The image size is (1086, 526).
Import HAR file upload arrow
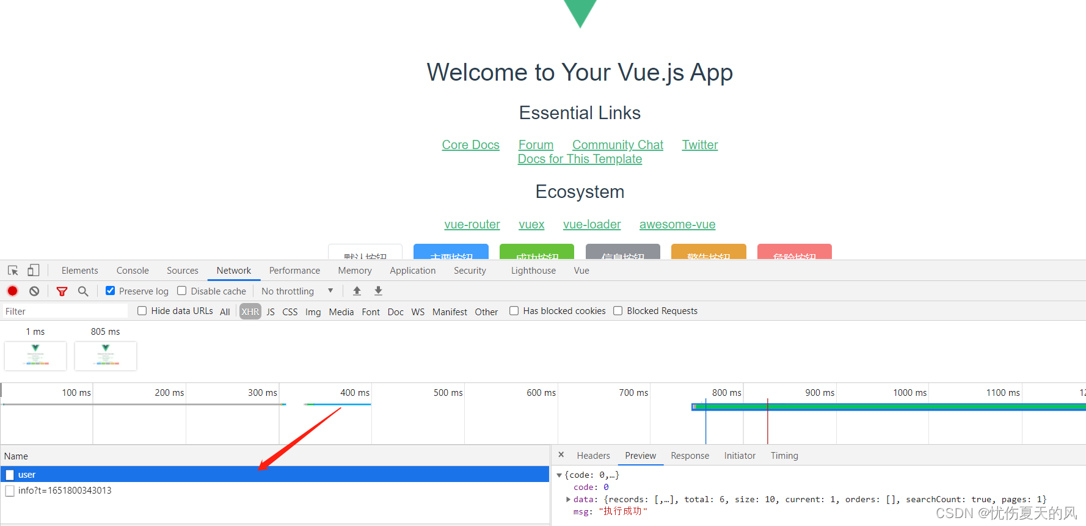(357, 291)
